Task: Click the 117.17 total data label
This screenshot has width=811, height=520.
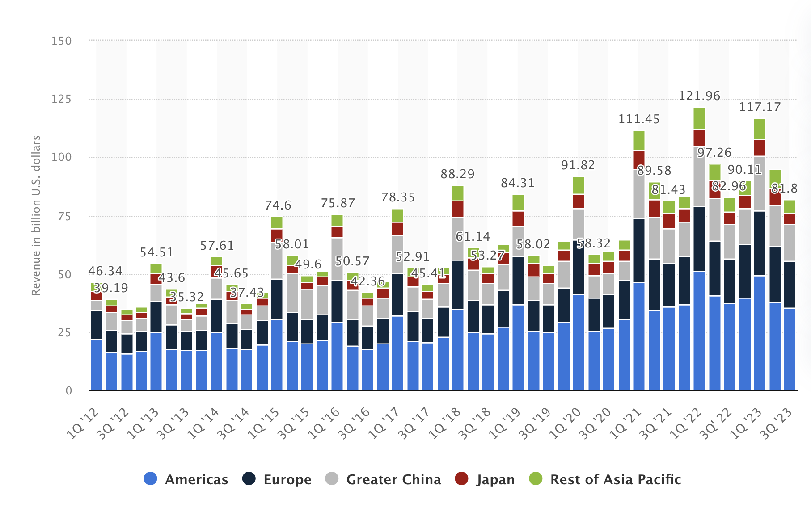Action: pos(760,107)
